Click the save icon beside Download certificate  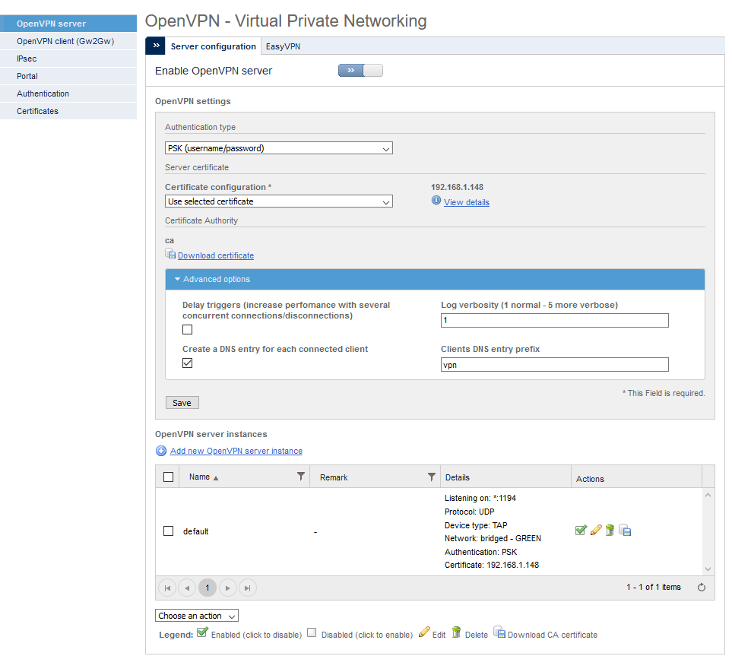170,254
